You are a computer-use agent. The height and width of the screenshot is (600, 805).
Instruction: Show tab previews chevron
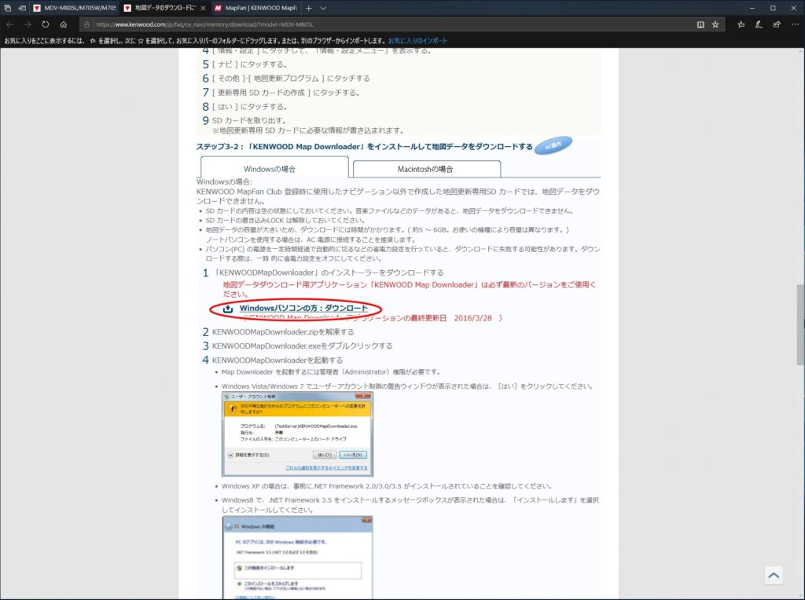click(323, 8)
